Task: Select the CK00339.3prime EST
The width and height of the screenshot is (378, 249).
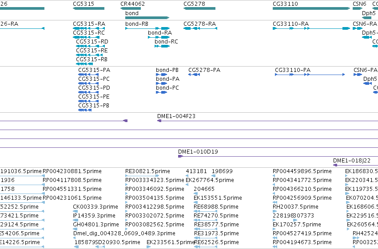Action: tap(95, 207)
